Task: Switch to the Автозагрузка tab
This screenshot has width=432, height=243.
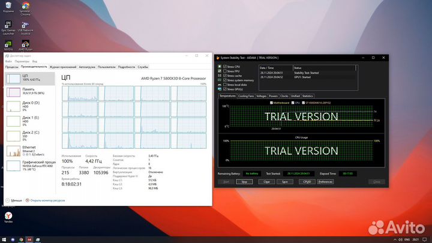Action: click(x=87, y=67)
